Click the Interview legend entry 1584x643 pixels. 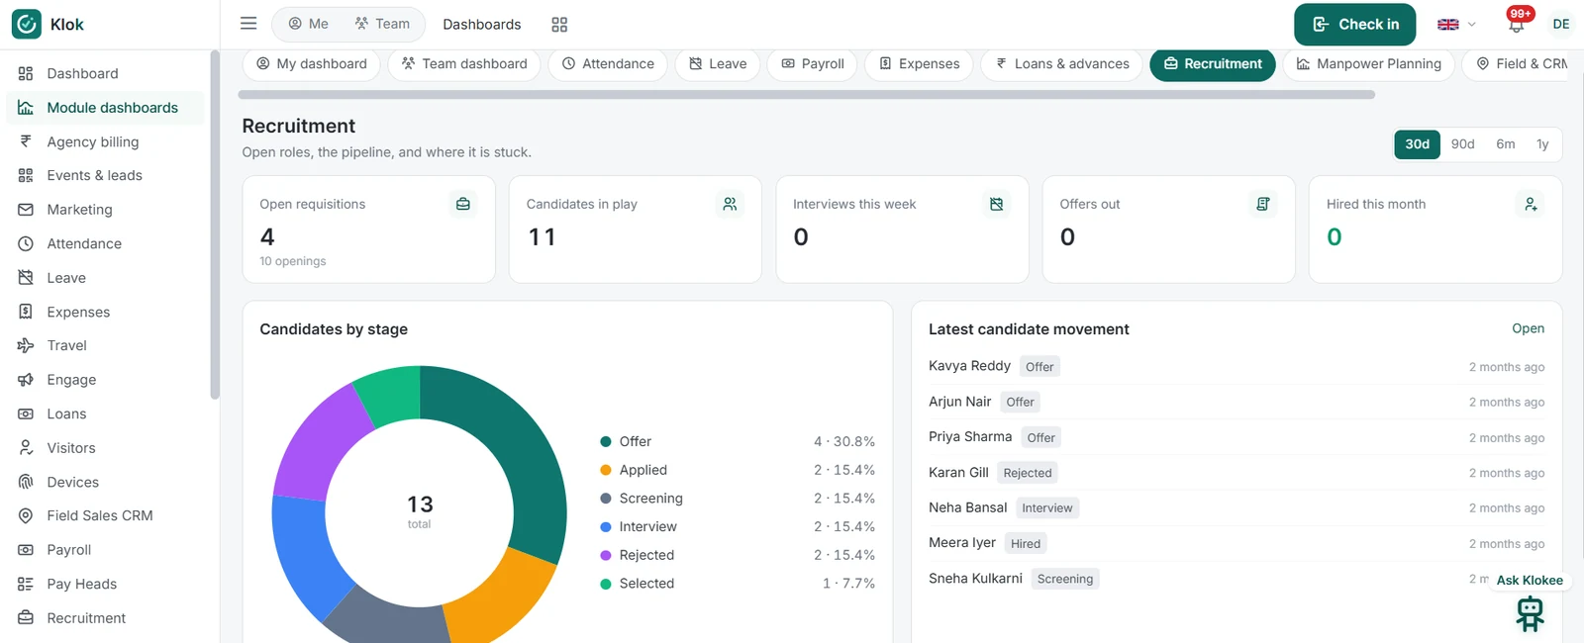pos(738,526)
